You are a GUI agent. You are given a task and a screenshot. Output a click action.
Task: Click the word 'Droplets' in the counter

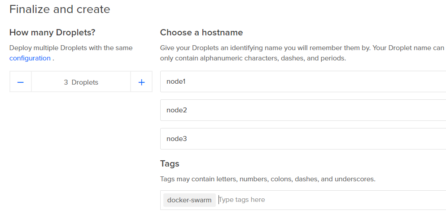click(x=85, y=82)
